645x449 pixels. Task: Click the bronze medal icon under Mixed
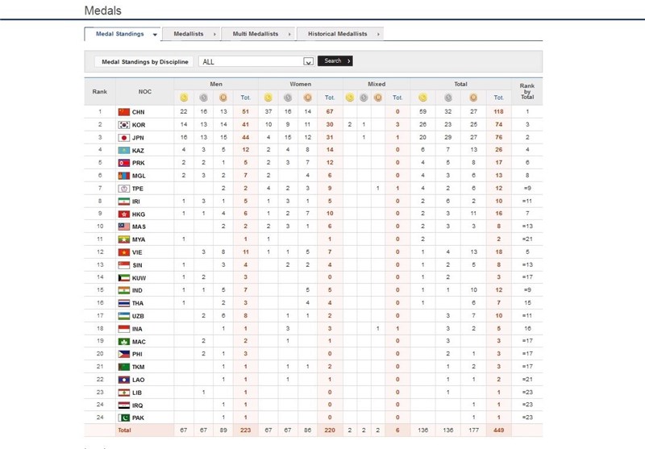tap(377, 98)
